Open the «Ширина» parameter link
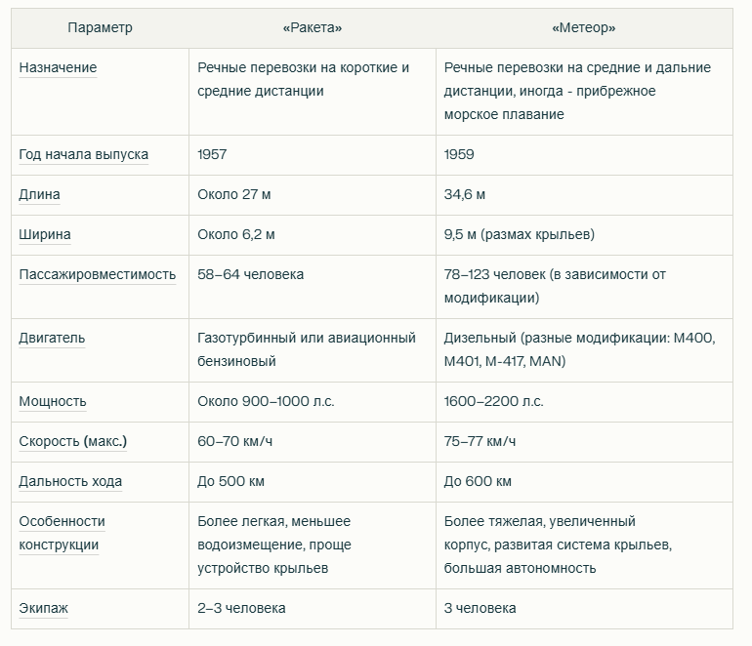This screenshot has width=752, height=646. 45,234
